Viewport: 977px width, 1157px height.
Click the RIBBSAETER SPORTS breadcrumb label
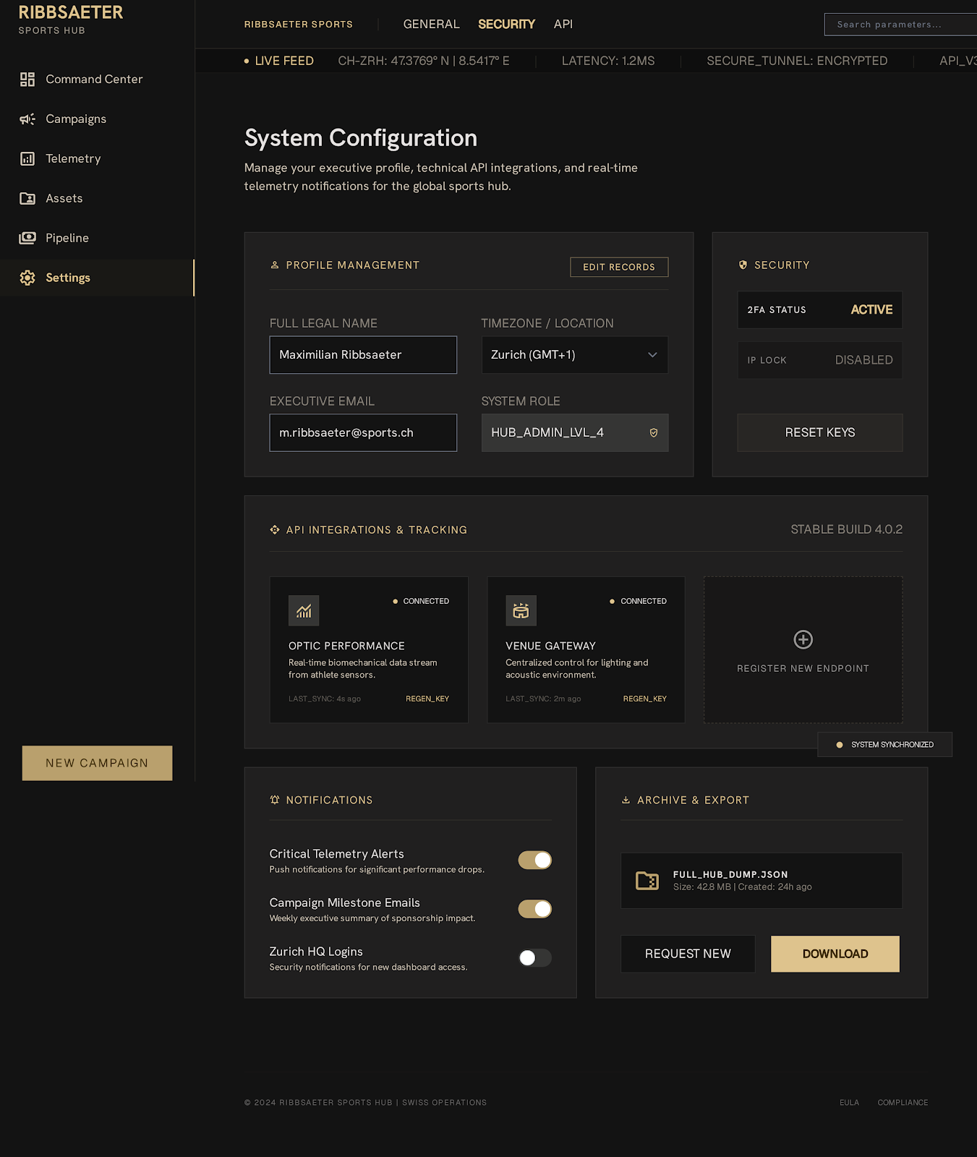pos(299,25)
